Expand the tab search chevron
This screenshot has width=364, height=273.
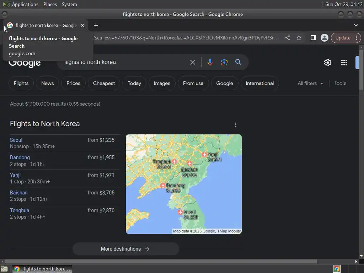pos(355,25)
